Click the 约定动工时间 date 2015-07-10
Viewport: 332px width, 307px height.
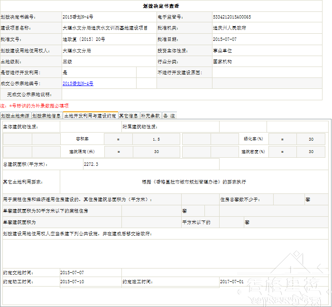[72, 282]
